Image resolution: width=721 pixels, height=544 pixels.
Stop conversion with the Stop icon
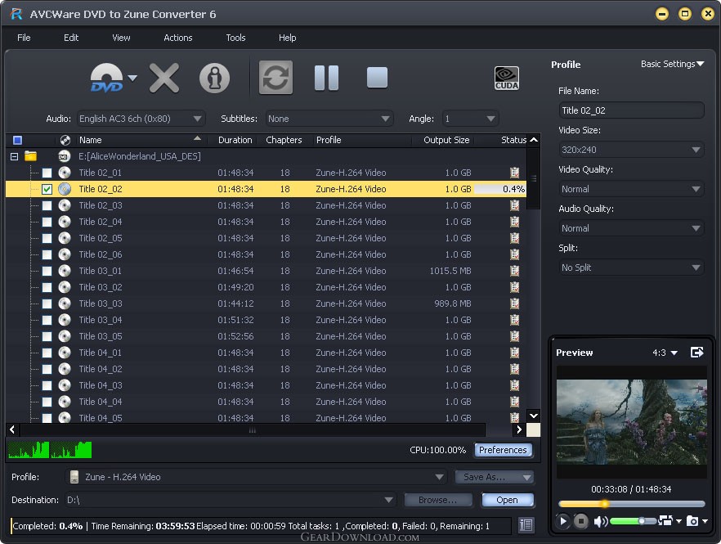(x=377, y=78)
